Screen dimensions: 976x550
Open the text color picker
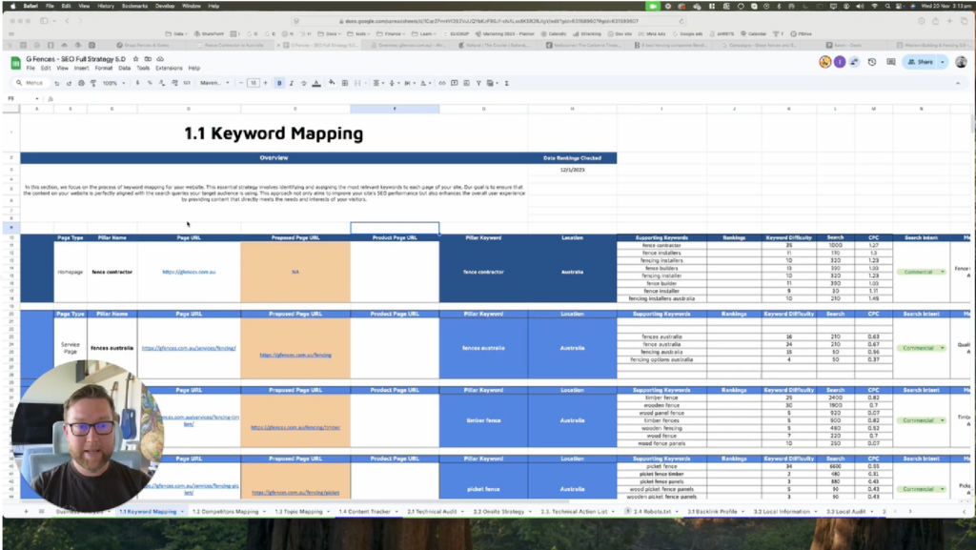pos(316,83)
